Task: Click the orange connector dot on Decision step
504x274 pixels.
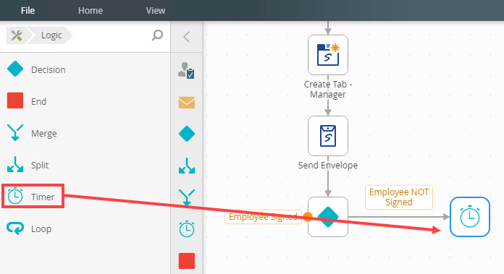Action: tap(308, 217)
